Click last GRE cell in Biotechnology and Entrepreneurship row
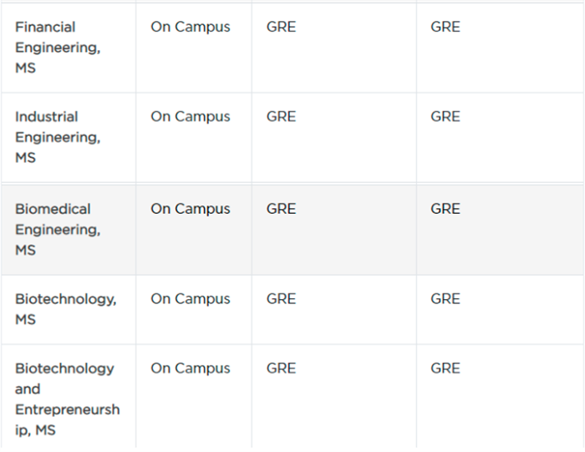This screenshot has width=585, height=452. pyautogui.click(x=445, y=368)
